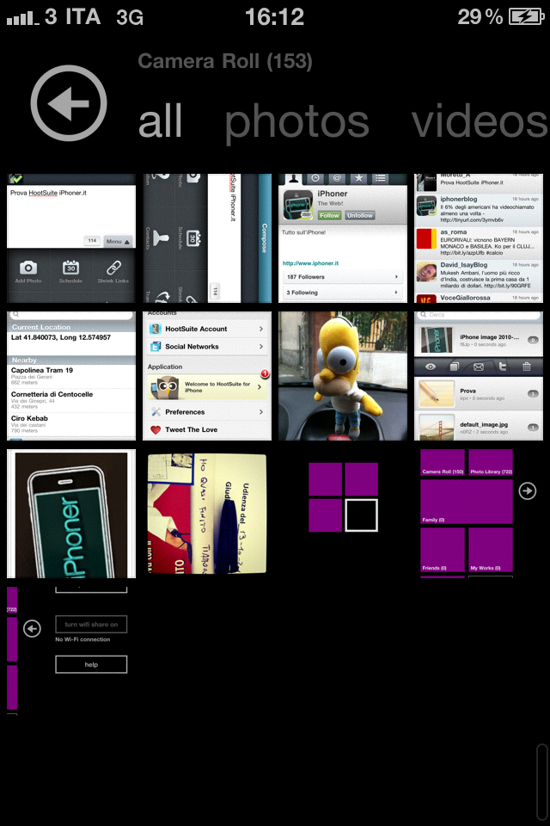Switch to the 'videos' tab
The image size is (550, 826).
tap(480, 121)
